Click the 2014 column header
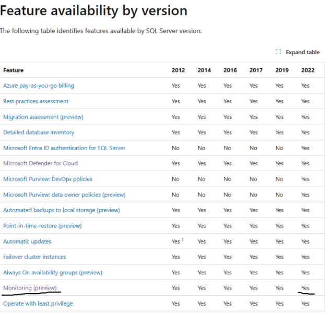 [x=204, y=70]
